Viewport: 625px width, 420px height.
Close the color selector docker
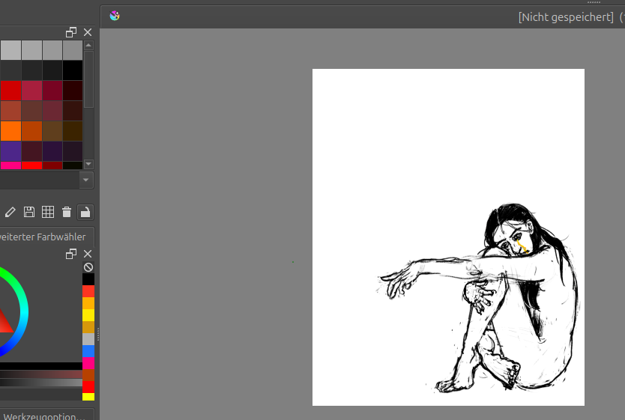[88, 255]
